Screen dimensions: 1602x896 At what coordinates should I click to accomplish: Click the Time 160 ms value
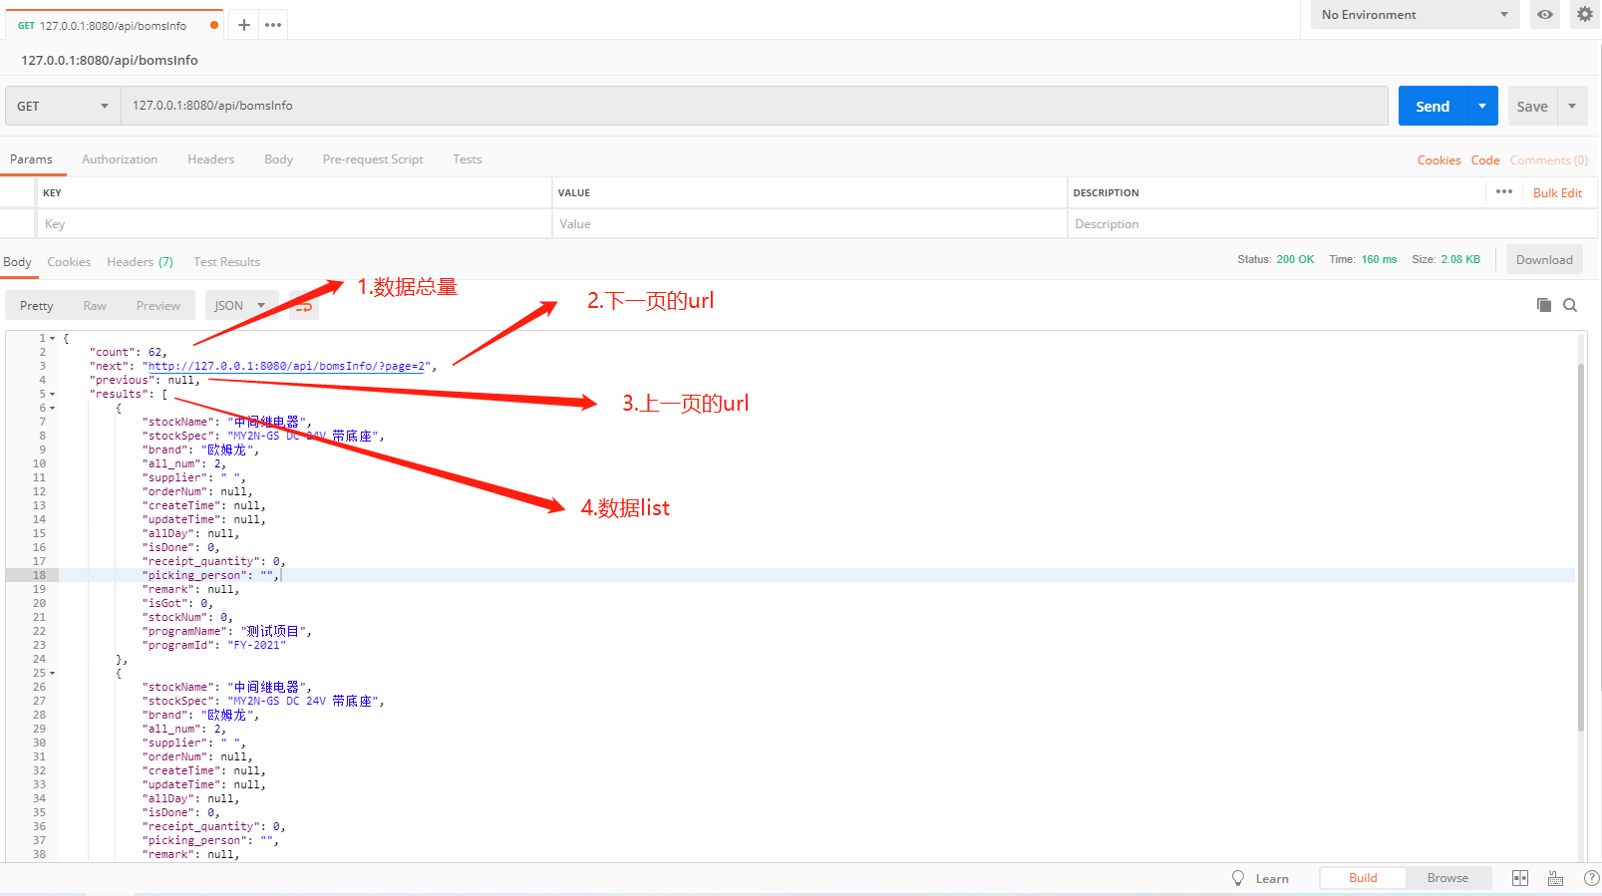pyautogui.click(x=1379, y=259)
